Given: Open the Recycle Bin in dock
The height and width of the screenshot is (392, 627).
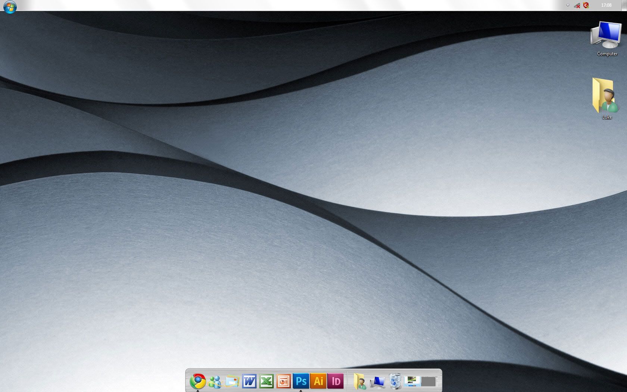Looking at the screenshot, I should click(x=395, y=382).
